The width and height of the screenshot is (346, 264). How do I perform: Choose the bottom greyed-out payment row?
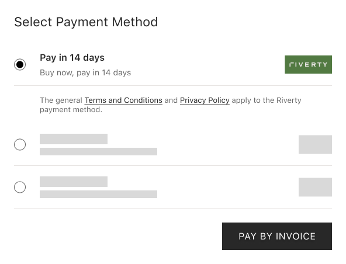(x=173, y=187)
